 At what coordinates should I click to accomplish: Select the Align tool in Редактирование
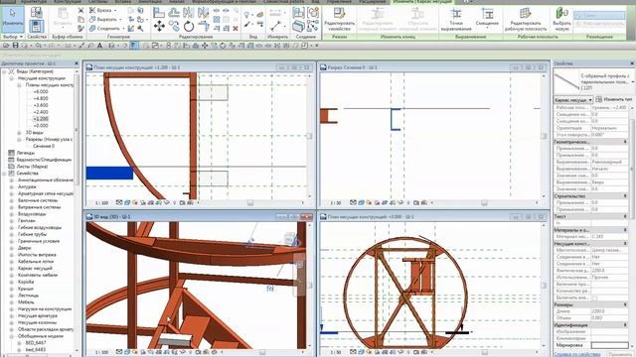tap(159, 13)
